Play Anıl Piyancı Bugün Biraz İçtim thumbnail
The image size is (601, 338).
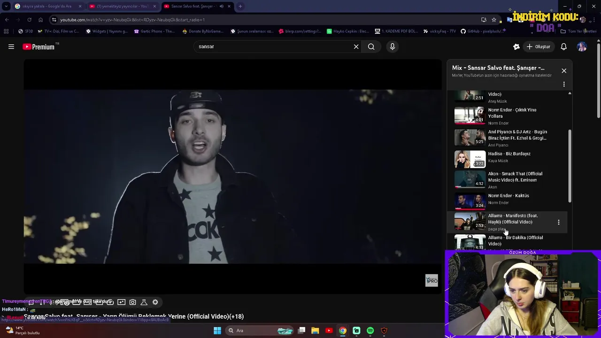(470, 137)
